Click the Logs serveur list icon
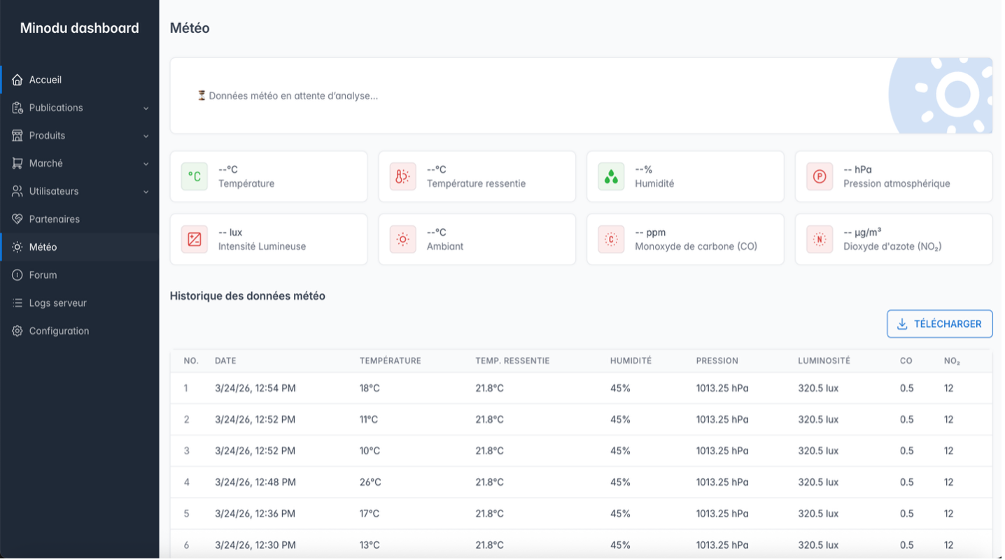The width and height of the screenshot is (1005, 560). [x=17, y=303]
